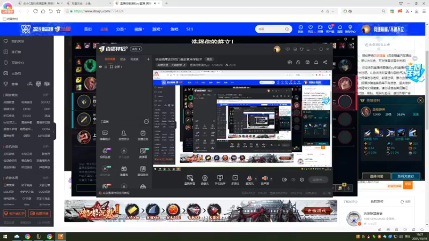Mute the 麦克风 microphone in 直播伴侣
429x241 pixels.
[249, 179]
